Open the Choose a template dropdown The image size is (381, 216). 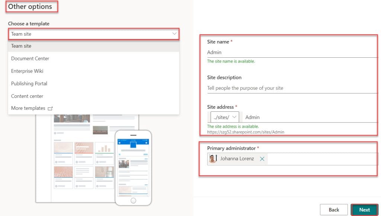[94, 34]
